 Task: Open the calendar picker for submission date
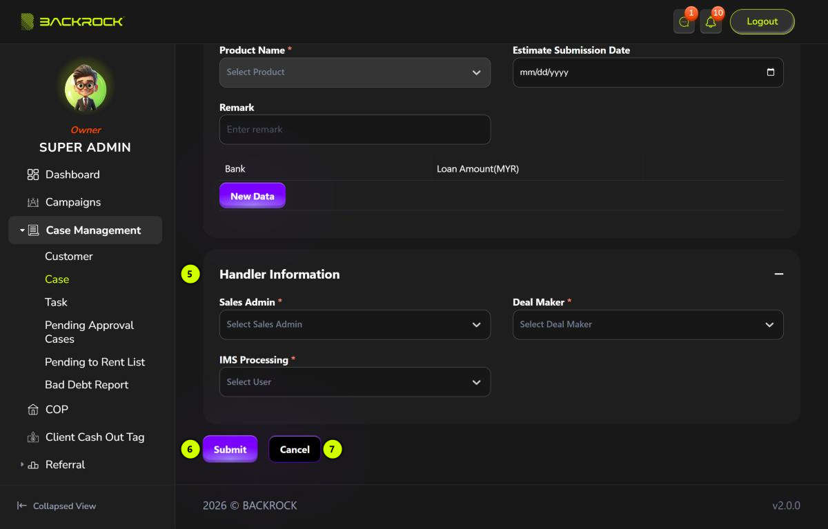pyautogui.click(x=771, y=72)
